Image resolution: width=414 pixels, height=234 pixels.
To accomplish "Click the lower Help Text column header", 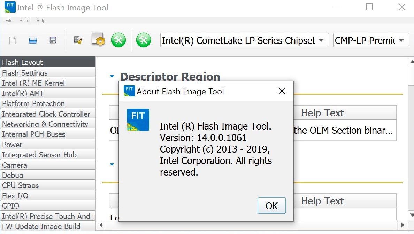I will [x=322, y=201].
